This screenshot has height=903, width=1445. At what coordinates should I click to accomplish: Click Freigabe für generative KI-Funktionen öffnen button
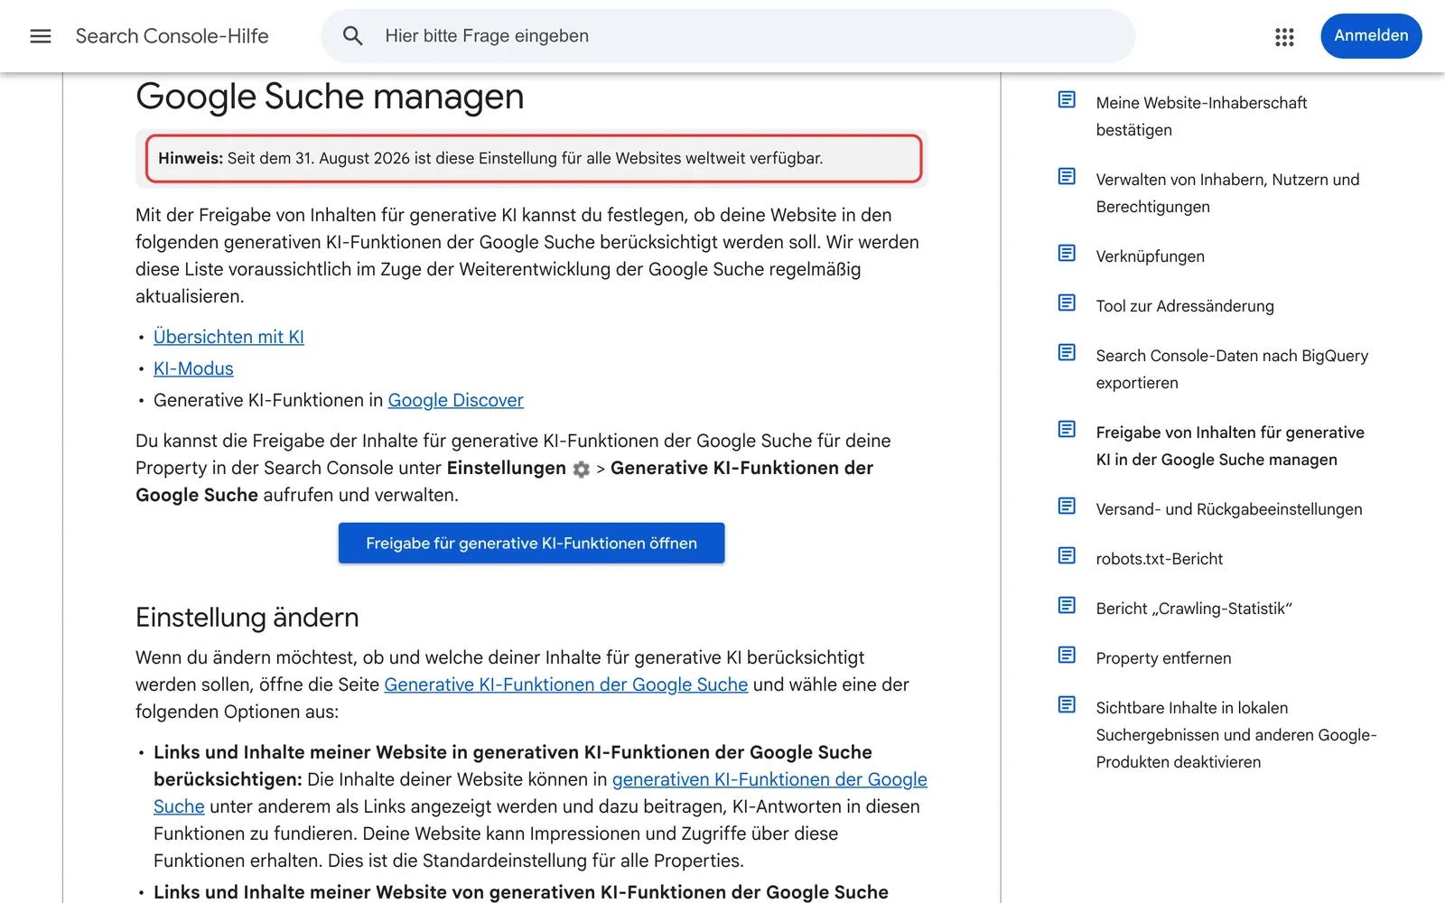coord(531,543)
